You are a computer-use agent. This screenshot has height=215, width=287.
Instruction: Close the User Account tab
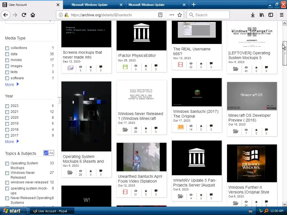58,5
